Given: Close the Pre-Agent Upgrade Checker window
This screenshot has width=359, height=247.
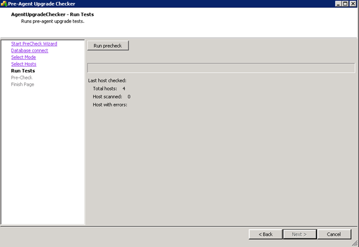Looking at the screenshot, I should point(353,4).
